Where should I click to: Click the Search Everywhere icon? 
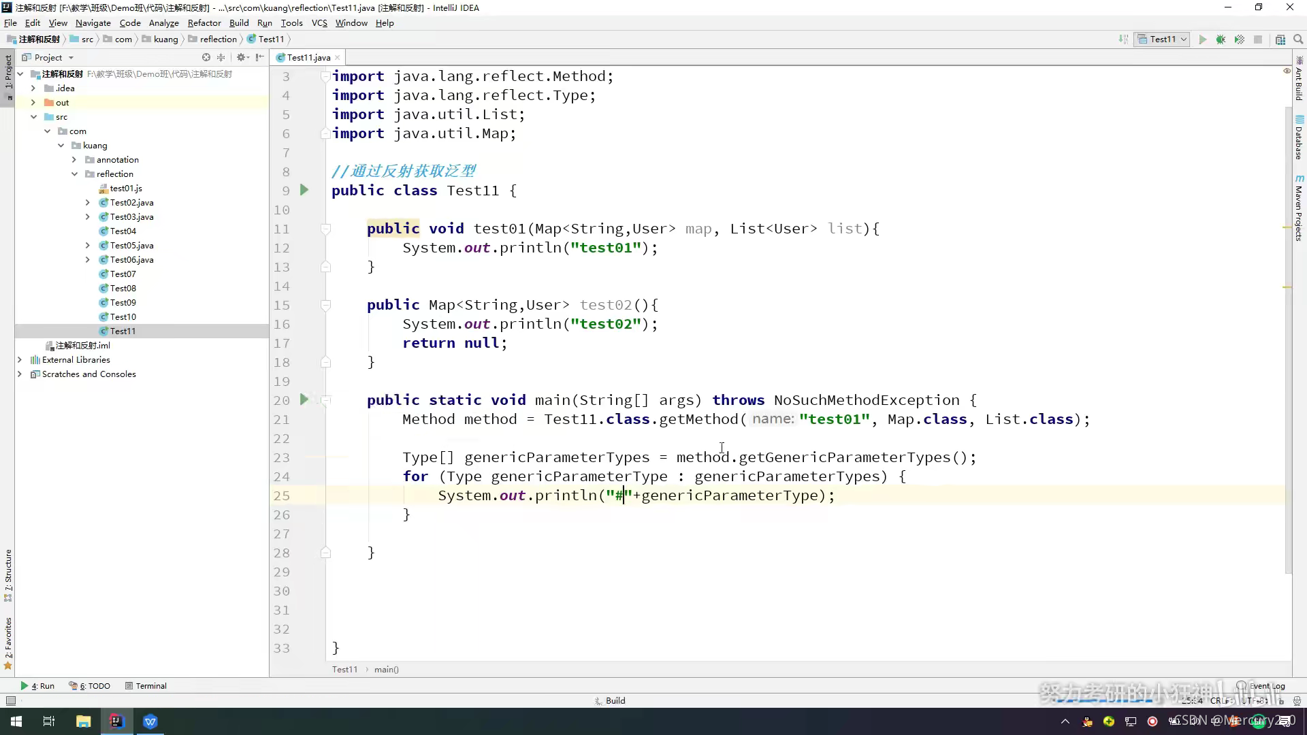pos(1299,39)
